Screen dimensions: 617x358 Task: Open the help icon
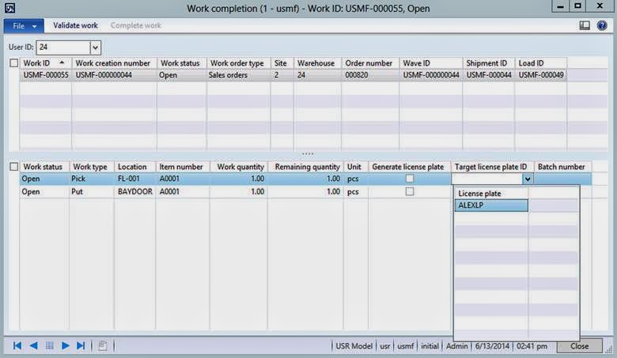[x=602, y=26]
